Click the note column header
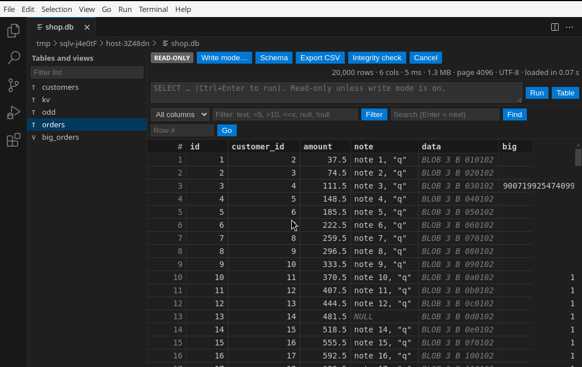The width and height of the screenshot is (582, 367). [x=384, y=147]
